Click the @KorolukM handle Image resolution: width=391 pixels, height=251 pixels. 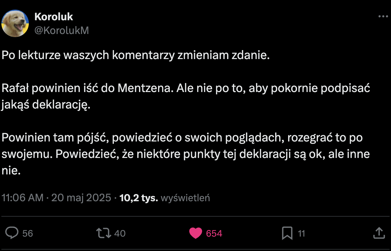tap(62, 31)
